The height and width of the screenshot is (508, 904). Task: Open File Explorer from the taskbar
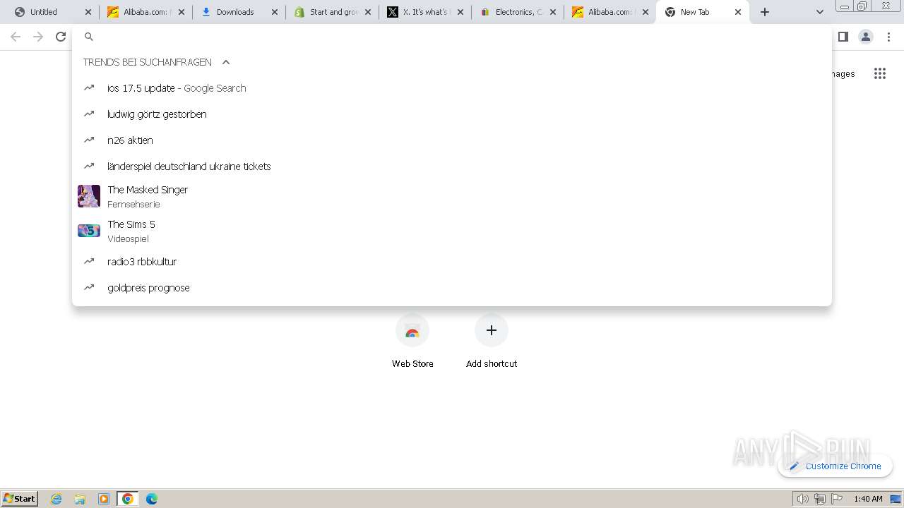tap(80, 499)
